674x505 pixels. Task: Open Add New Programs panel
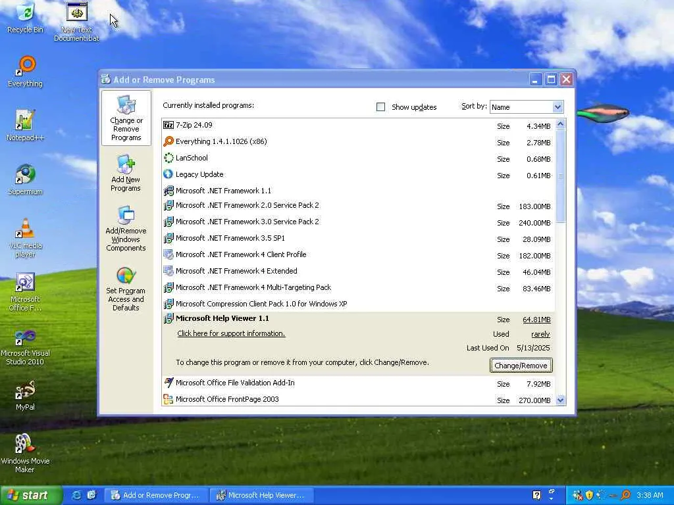pyautogui.click(x=126, y=174)
